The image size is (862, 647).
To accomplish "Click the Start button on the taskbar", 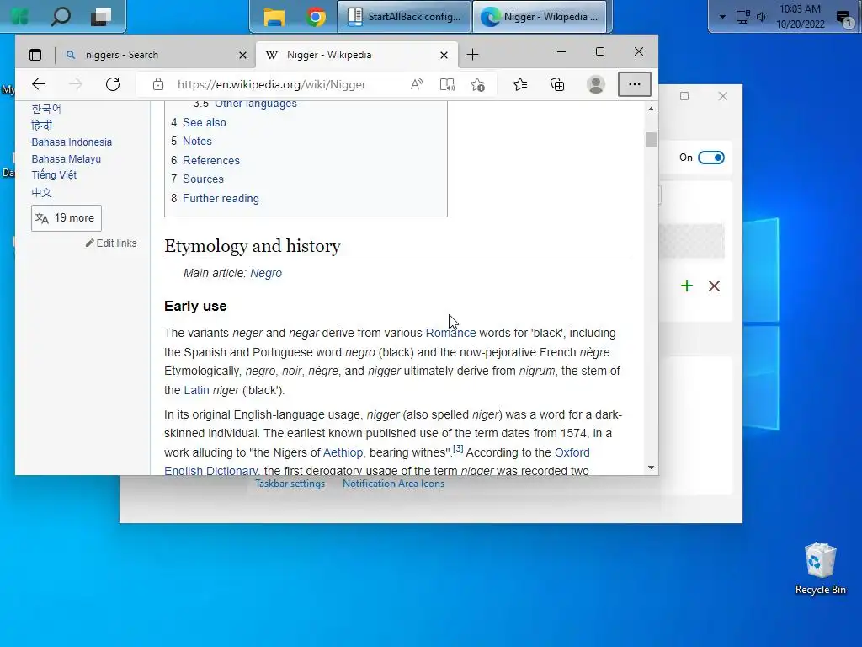I will (19, 17).
